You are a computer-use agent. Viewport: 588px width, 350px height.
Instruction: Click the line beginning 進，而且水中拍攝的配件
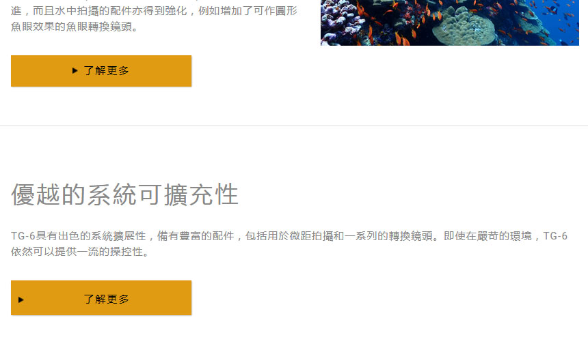pyautogui.click(x=154, y=10)
